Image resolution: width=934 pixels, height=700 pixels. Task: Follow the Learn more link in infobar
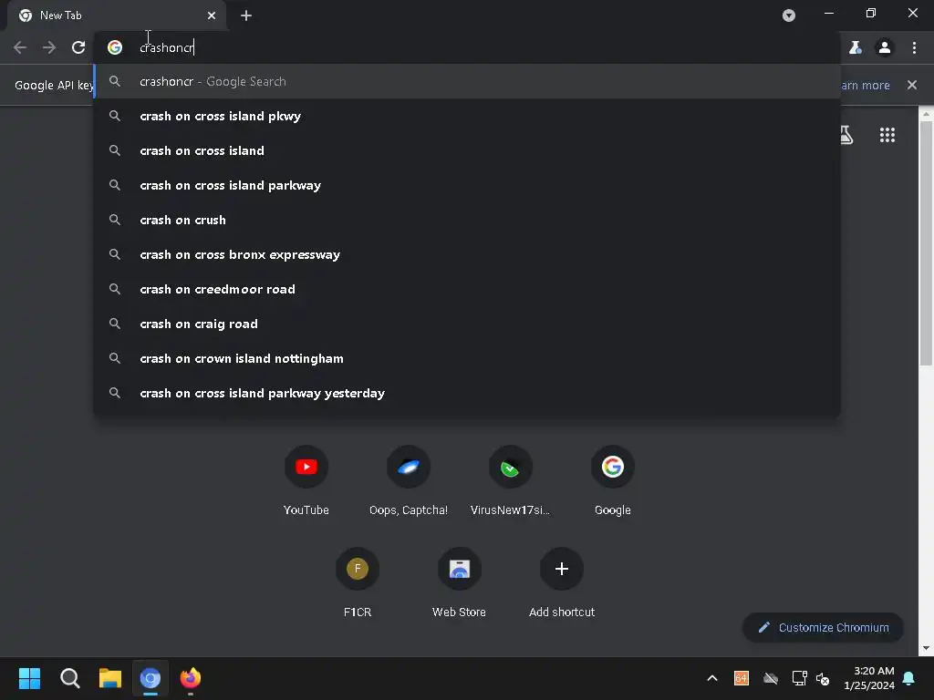865,85
